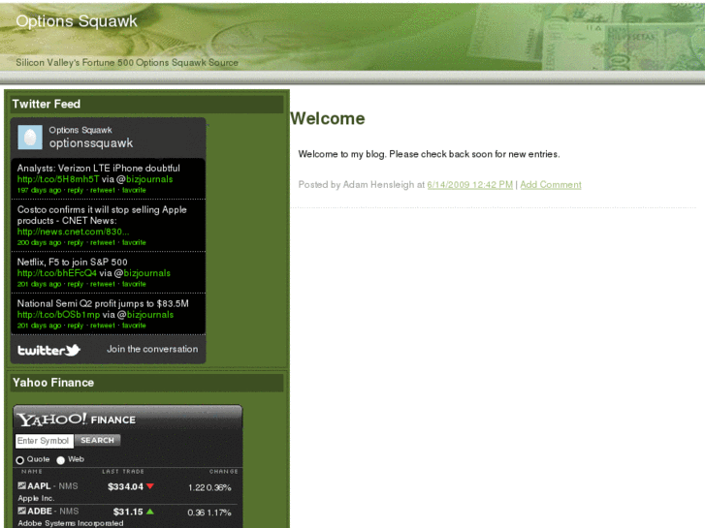Click the green up arrow beside $31.15
Image resolution: width=705 pixels, height=528 pixels.
click(x=150, y=512)
